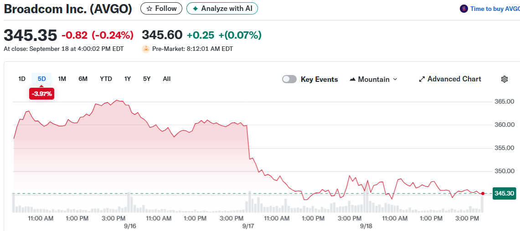Open chart settings gear icon
This screenshot has height=231, width=520.
(505, 79)
